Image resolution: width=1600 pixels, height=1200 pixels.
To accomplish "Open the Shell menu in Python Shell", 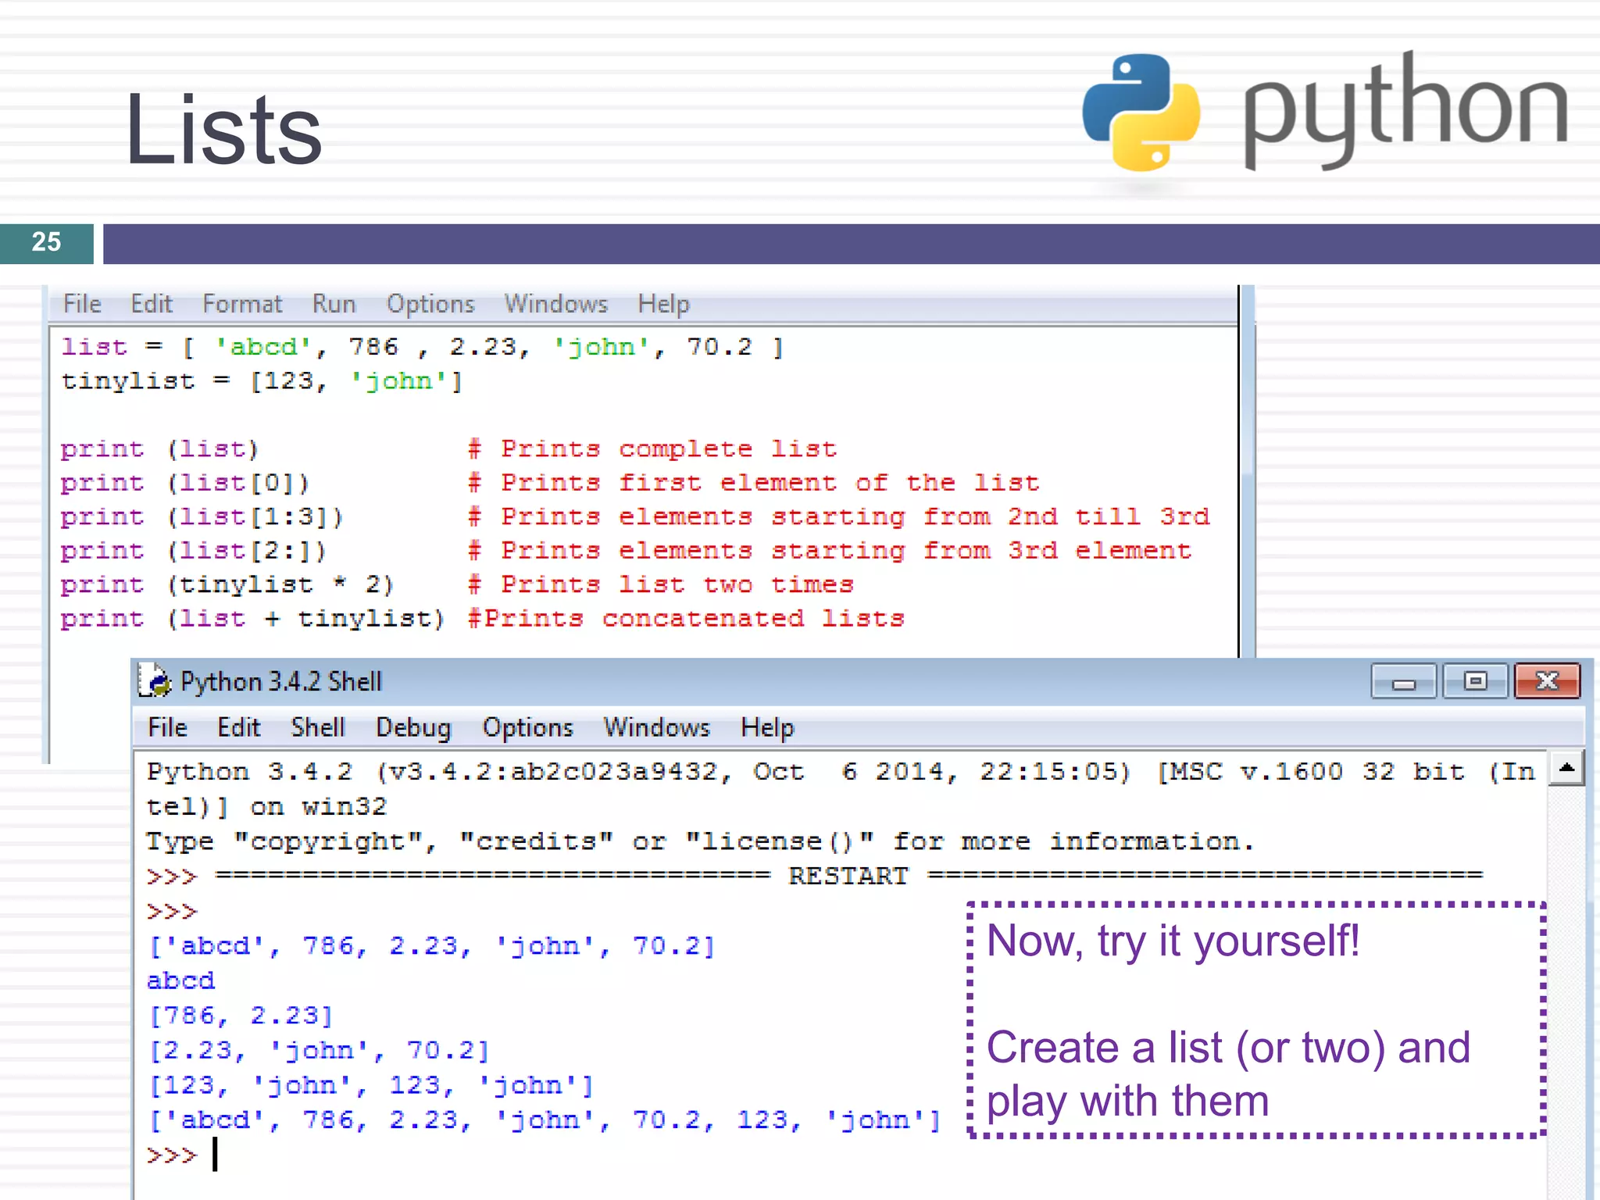I will tap(318, 727).
